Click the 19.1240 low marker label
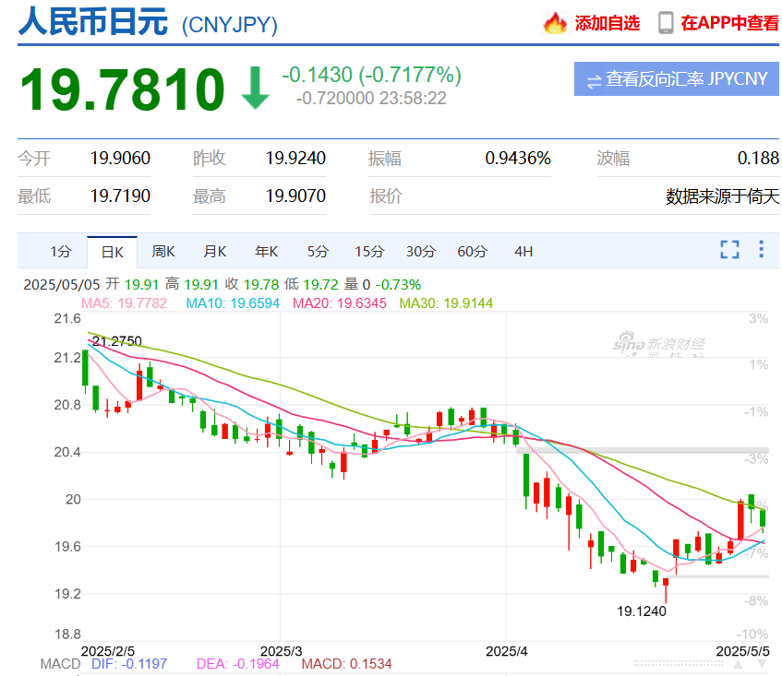The height and width of the screenshot is (676, 782). (642, 611)
